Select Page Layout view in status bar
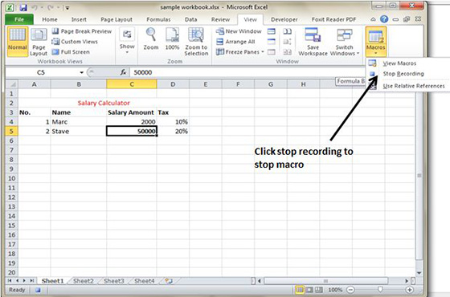 pyautogui.click(x=309, y=290)
